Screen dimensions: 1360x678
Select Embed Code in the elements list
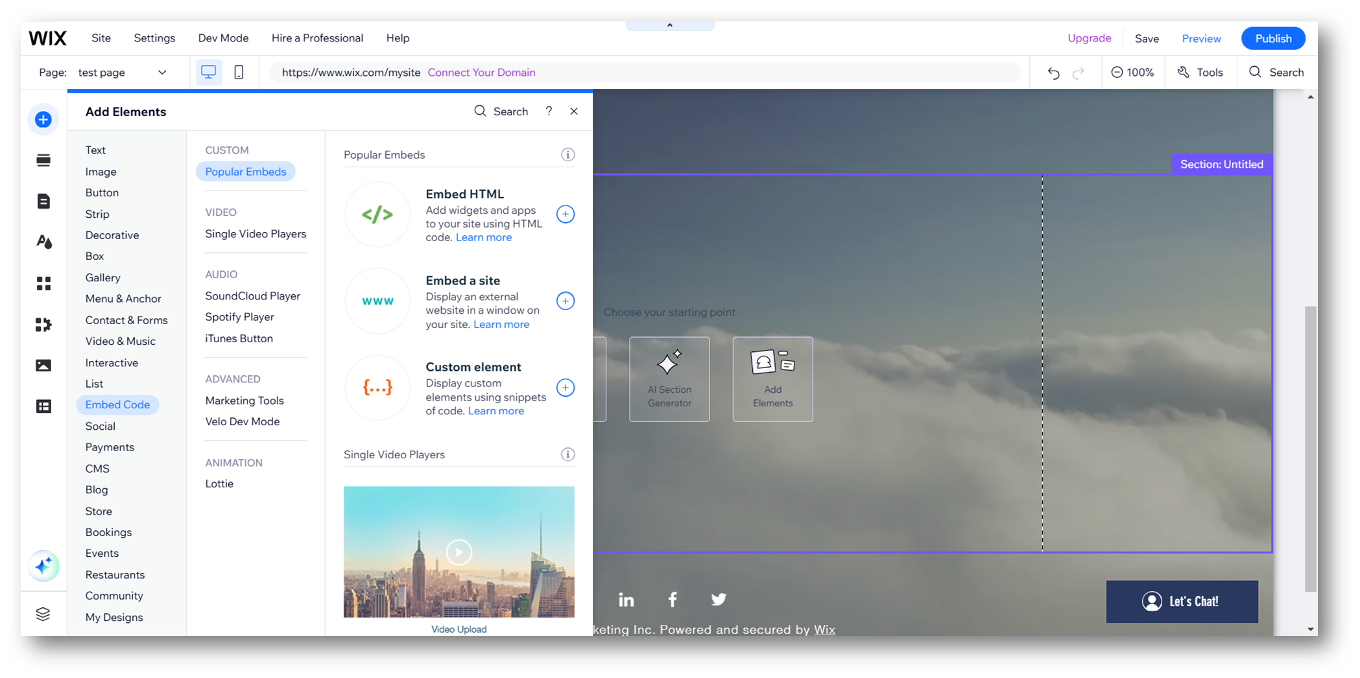click(x=117, y=404)
